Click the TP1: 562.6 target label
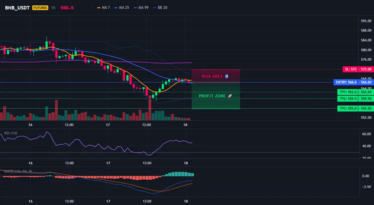This screenshot has width=374, height=205. [x=347, y=92]
